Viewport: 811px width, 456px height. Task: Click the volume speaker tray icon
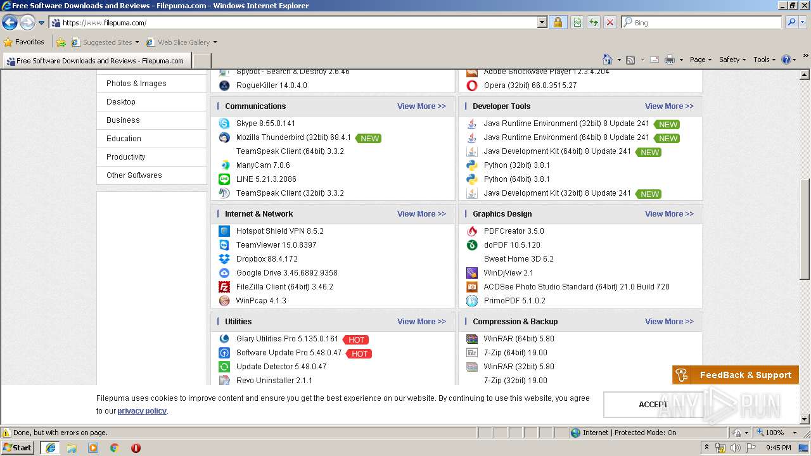coord(736,448)
